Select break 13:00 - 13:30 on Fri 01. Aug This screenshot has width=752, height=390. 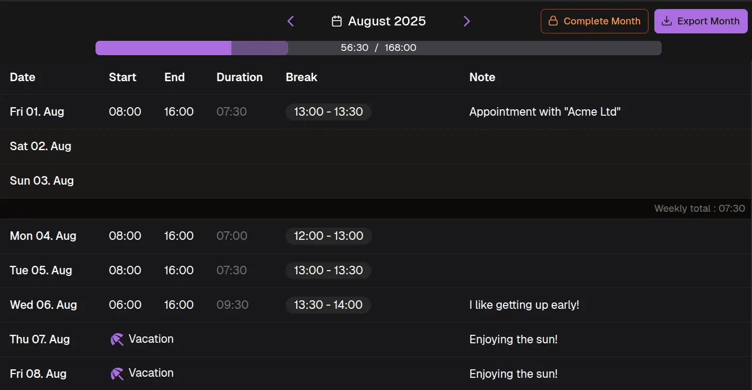328,112
